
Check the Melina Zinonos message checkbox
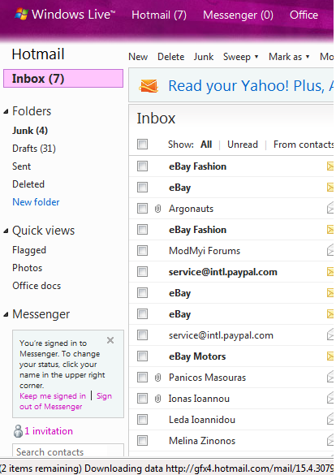tap(142, 440)
